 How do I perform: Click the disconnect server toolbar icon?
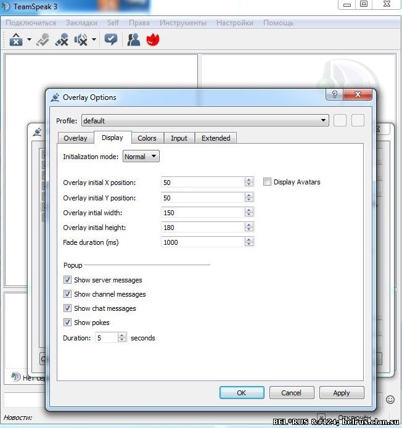tap(16, 40)
